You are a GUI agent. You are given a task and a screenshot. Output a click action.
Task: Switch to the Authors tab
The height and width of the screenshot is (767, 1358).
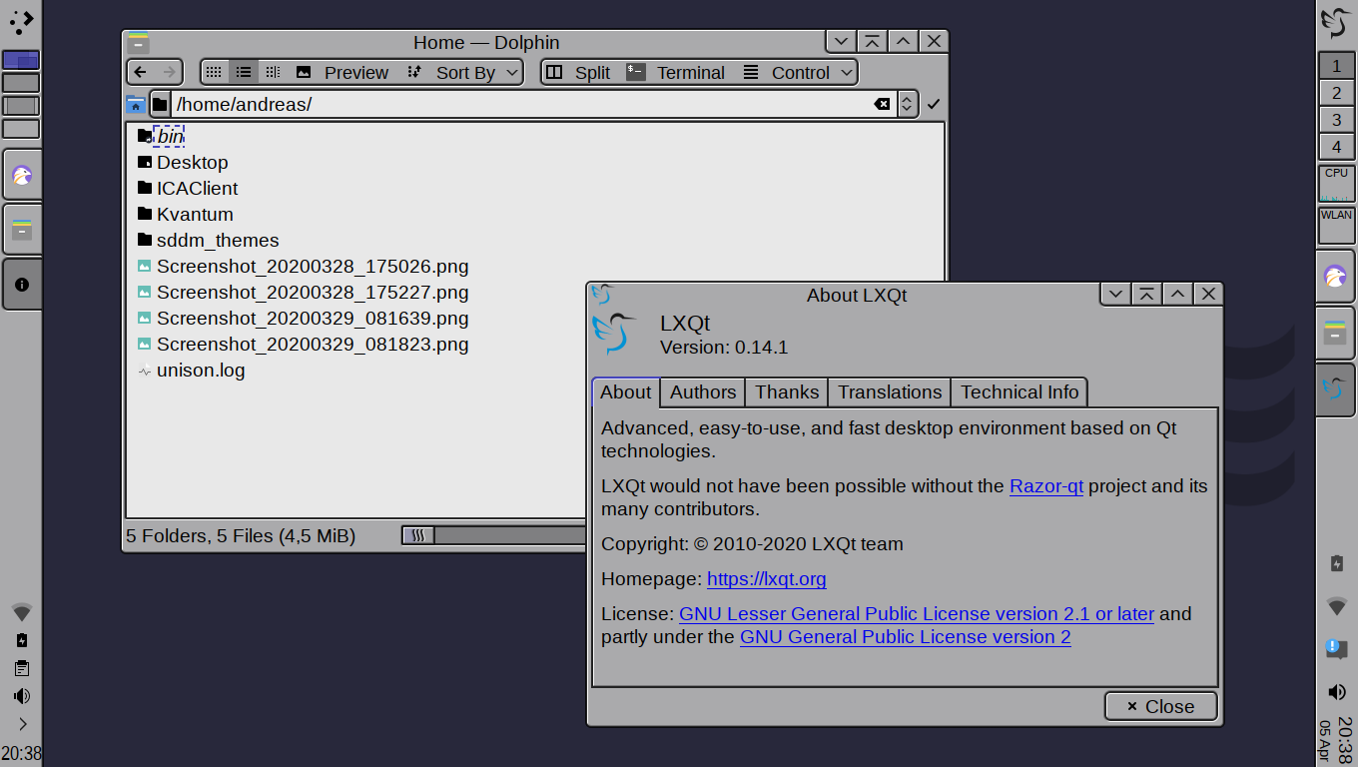tap(703, 392)
